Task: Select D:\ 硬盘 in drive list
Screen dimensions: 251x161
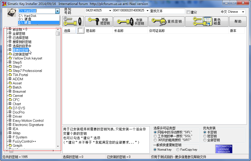Action: (39, 19)
